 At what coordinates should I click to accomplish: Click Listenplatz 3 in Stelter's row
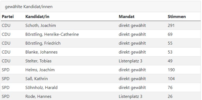(x=131, y=61)
